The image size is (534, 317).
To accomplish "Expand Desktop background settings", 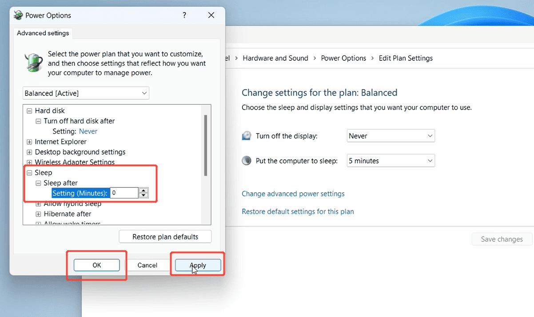I will 29,151.
